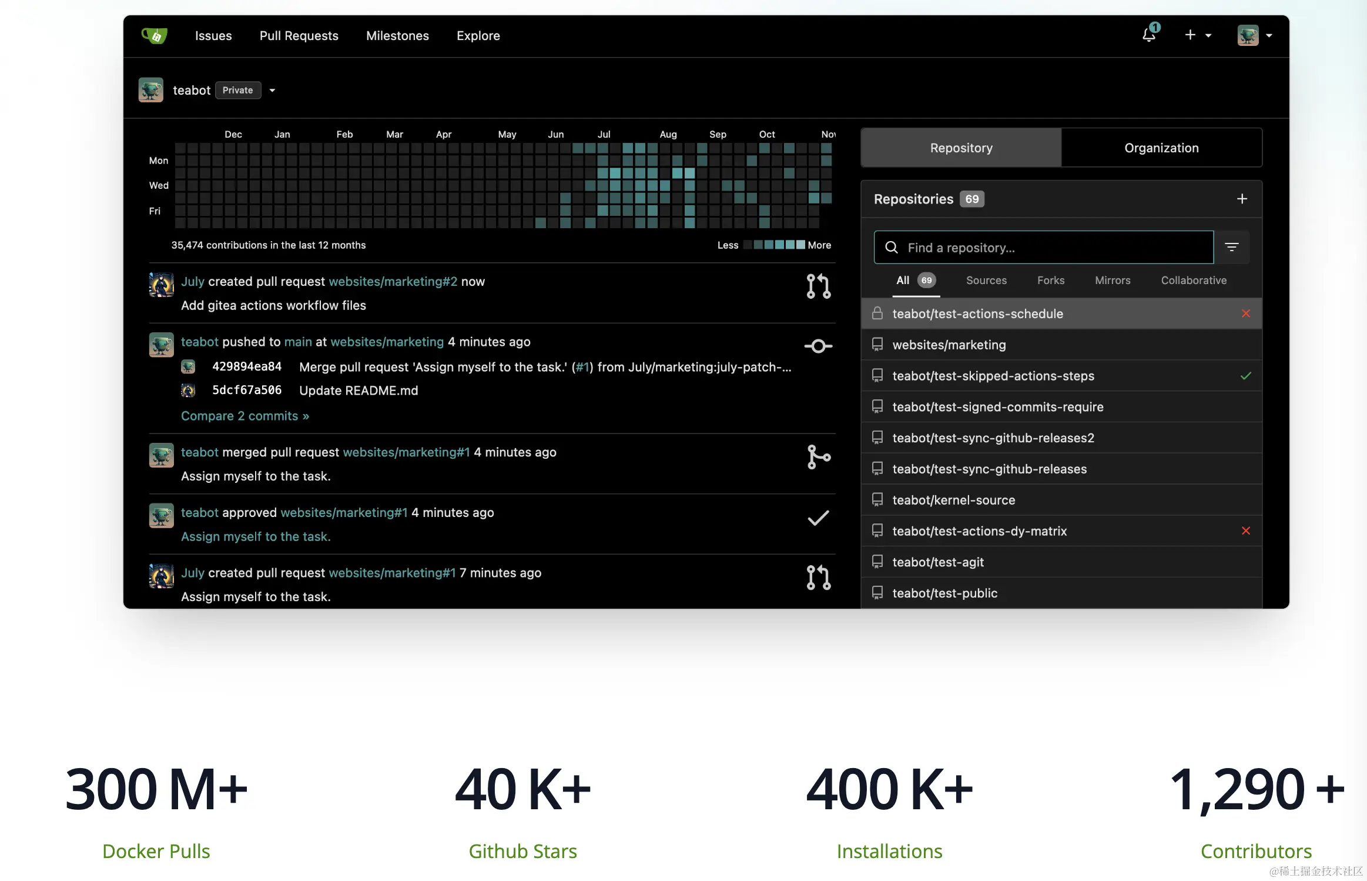This screenshot has height=881, width=1367.
Task: Open the websites/marketing repository
Action: [x=949, y=345]
